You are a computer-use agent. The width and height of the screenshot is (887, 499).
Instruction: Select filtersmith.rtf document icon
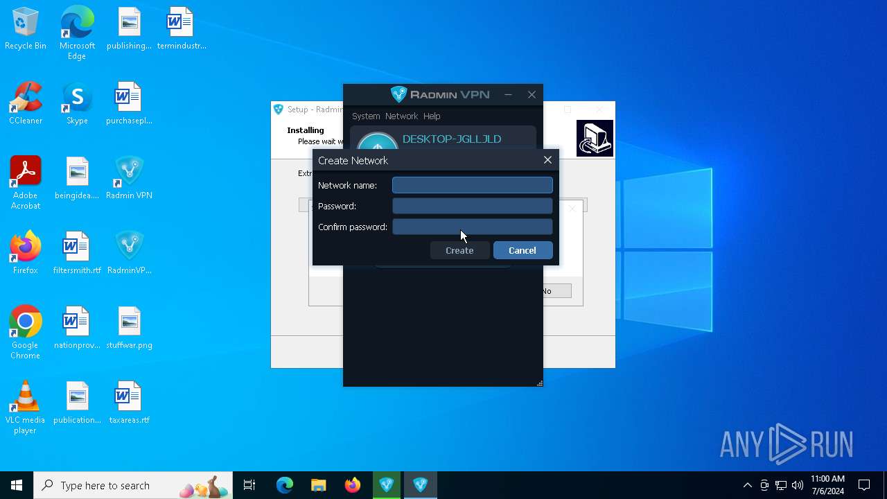[77, 254]
